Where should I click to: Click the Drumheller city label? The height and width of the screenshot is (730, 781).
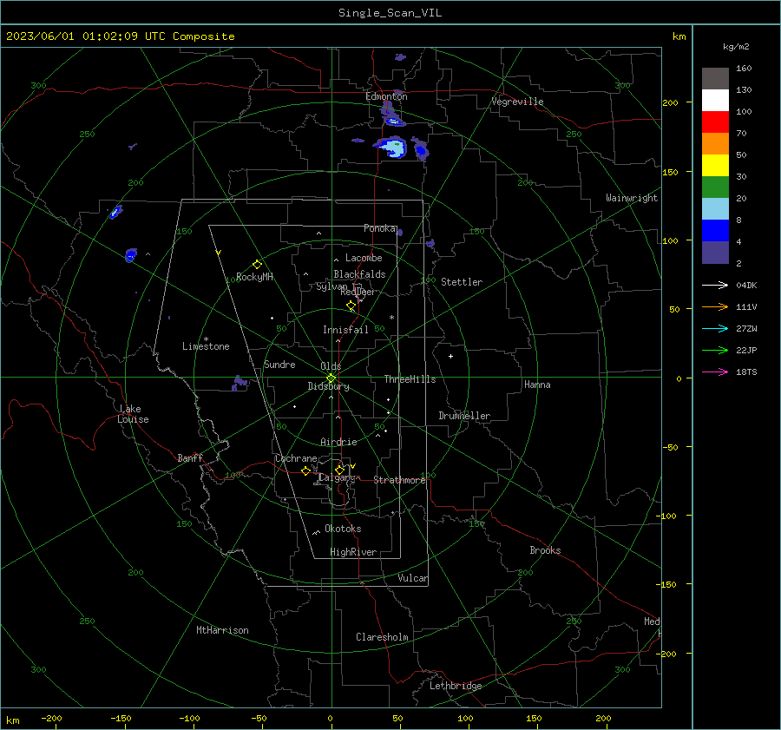click(464, 416)
